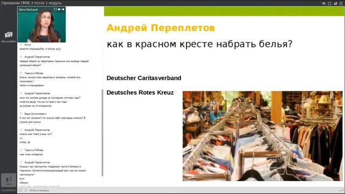Click 'Deutsches Rotes Kreuz' text on slide
The height and width of the screenshot is (194, 345).
[x=140, y=93]
